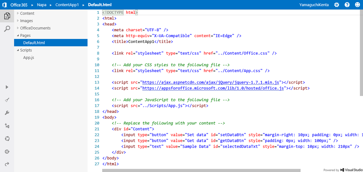The width and height of the screenshot is (363, 172).
Task: Click the opening <head> tag on line 3
Action: click(109, 24)
